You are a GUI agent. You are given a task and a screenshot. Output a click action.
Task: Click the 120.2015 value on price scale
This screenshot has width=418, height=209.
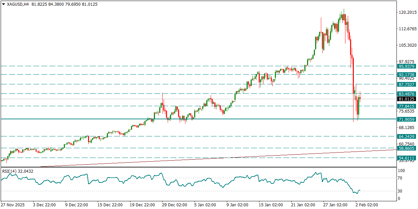click(x=407, y=12)
